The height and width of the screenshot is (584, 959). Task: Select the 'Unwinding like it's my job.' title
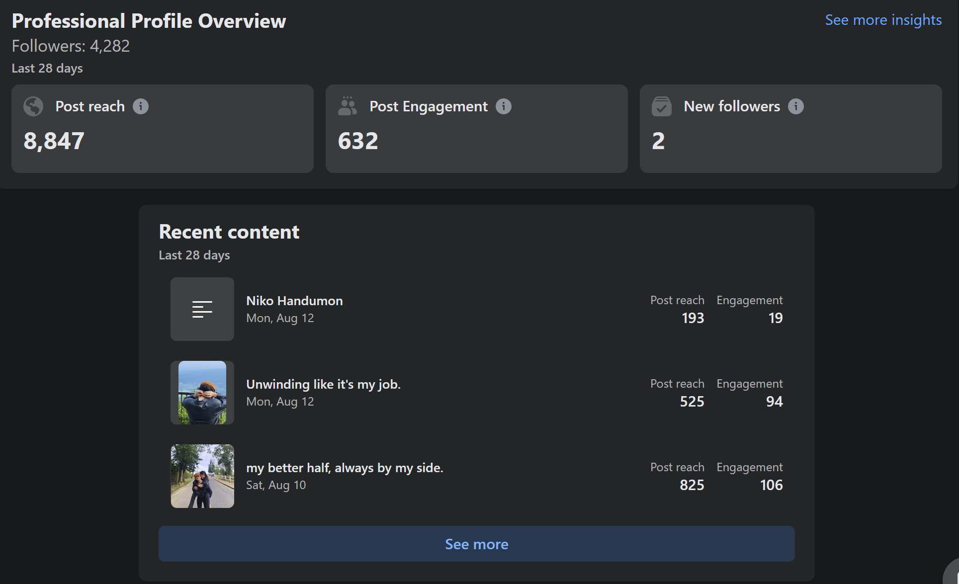tap(323, 384)
